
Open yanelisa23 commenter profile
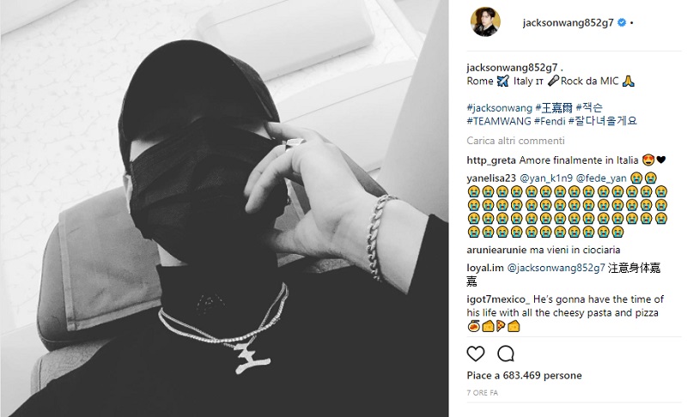(491, 178)
